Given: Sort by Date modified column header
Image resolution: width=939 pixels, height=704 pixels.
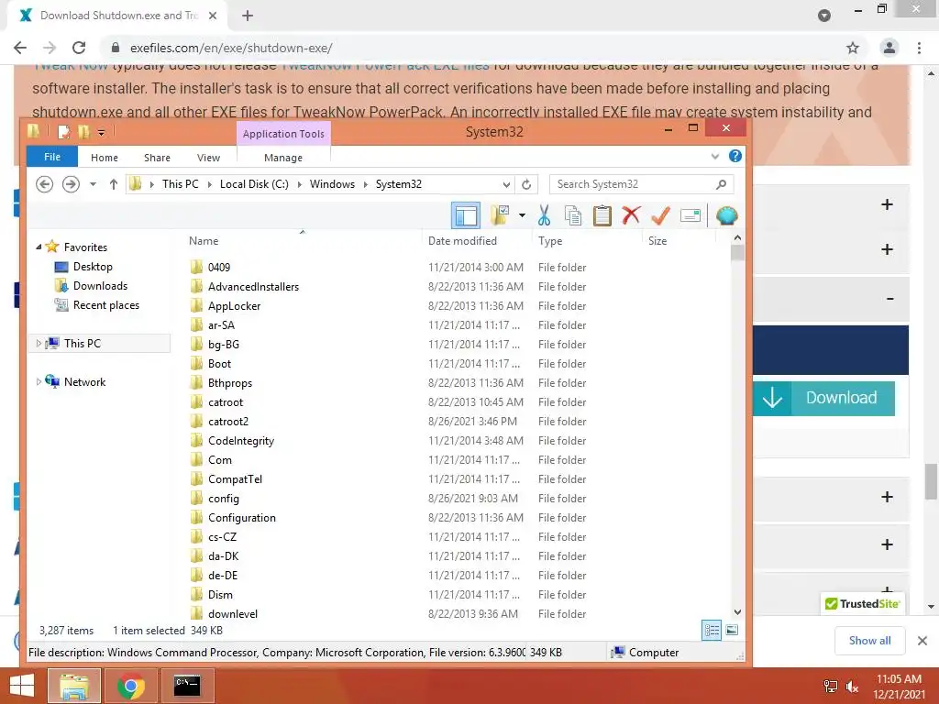Looking at the screenshot, I should point(462,241).
